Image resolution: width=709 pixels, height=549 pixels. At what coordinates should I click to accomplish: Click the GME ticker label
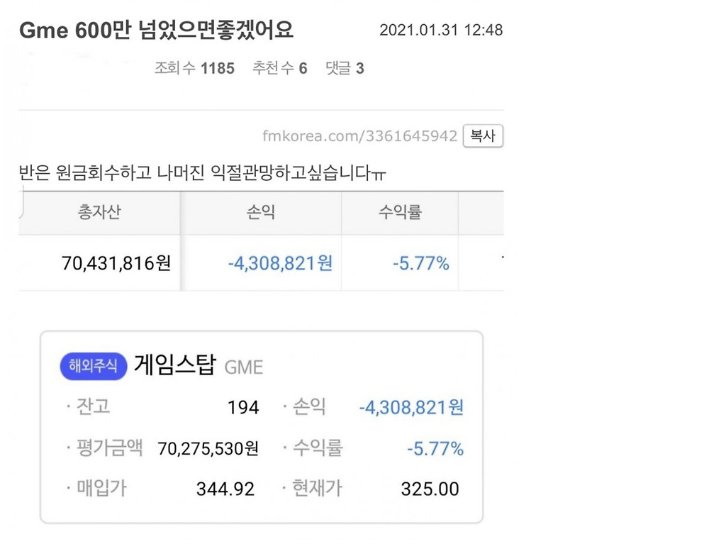tap(244, 367)
